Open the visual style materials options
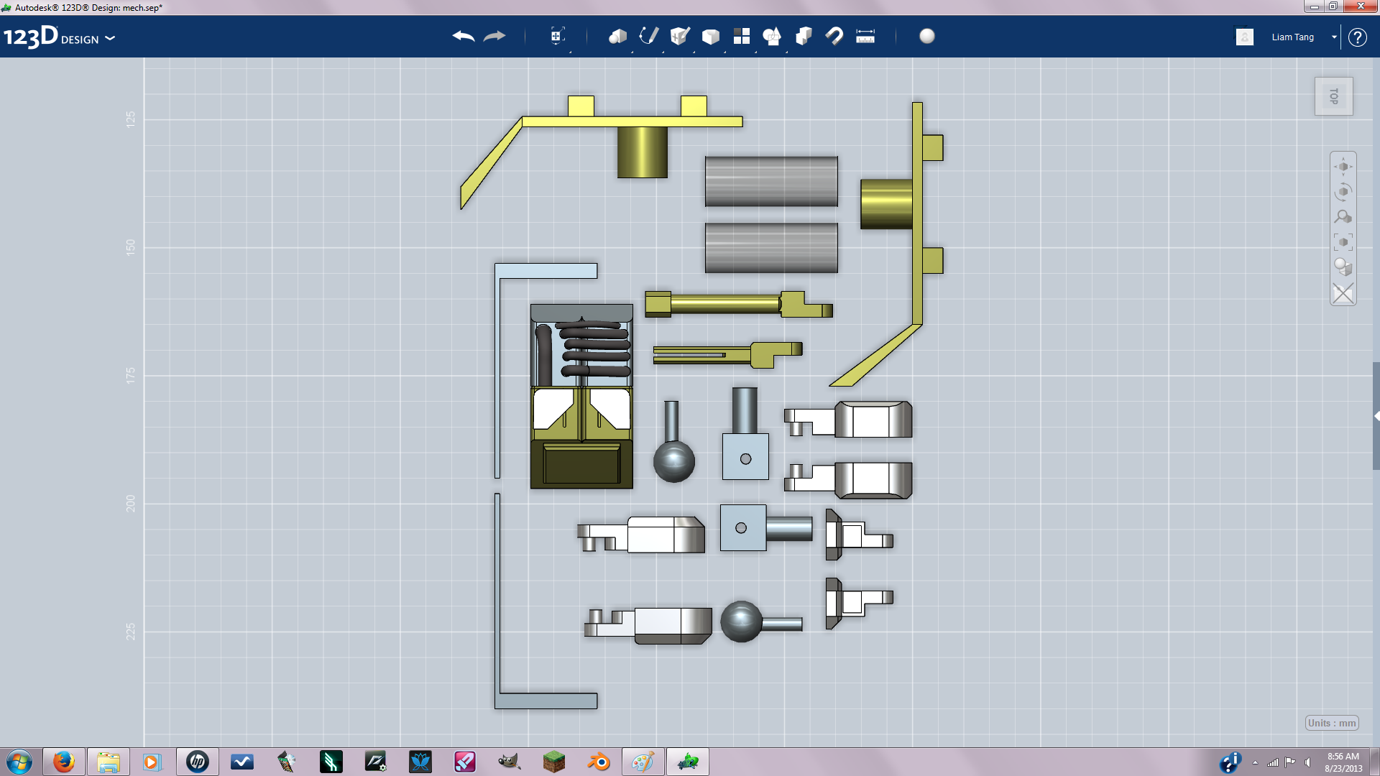1380x776 pixels. pos(1343,267)
